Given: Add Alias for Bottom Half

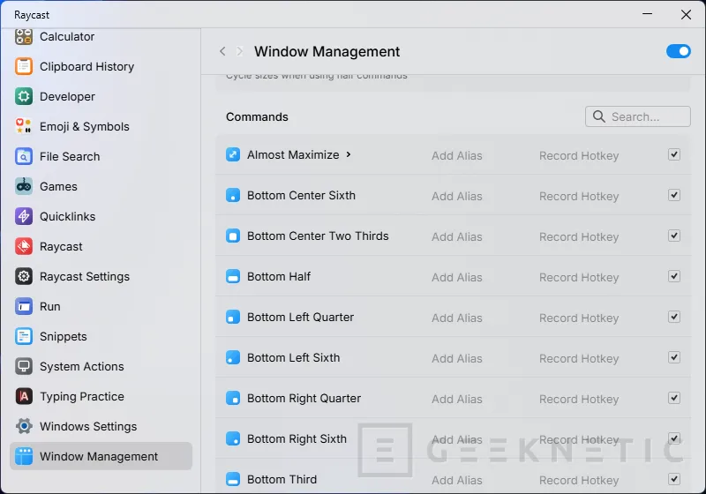Looking at the screenshot, I should pyautogui.click(x=457, y=277).
